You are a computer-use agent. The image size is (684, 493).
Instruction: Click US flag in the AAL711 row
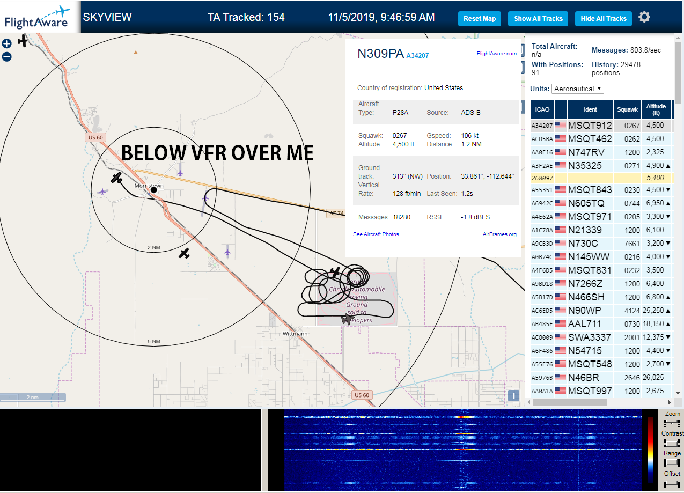coord(561,324)
